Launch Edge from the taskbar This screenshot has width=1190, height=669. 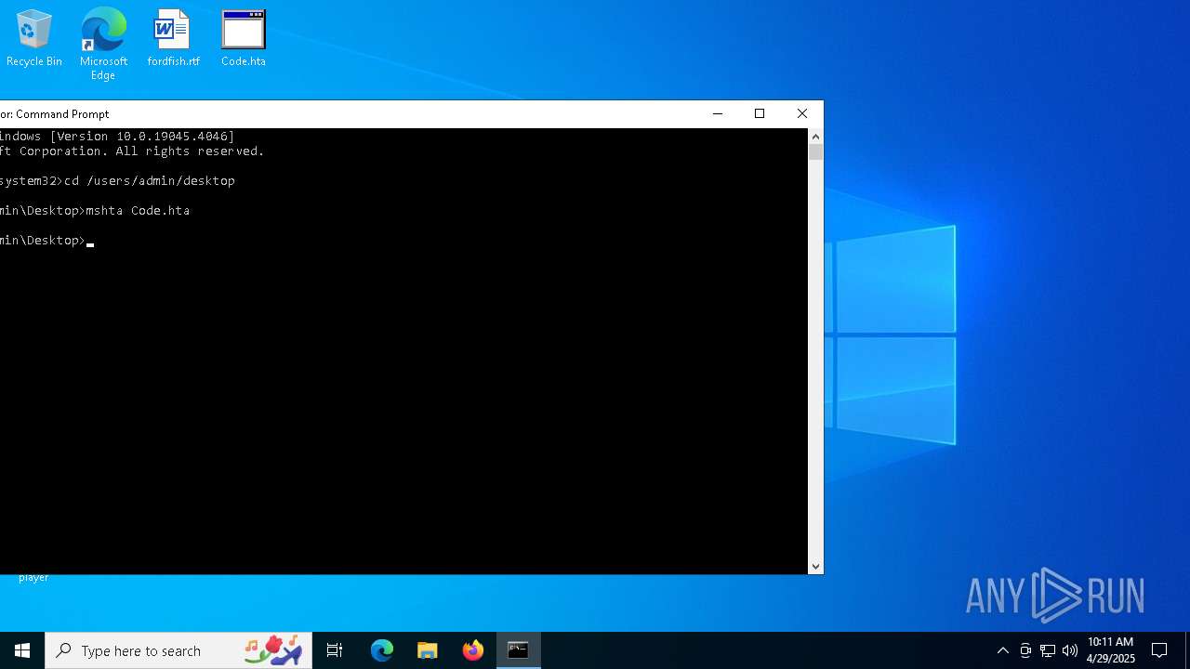(382, 650)
